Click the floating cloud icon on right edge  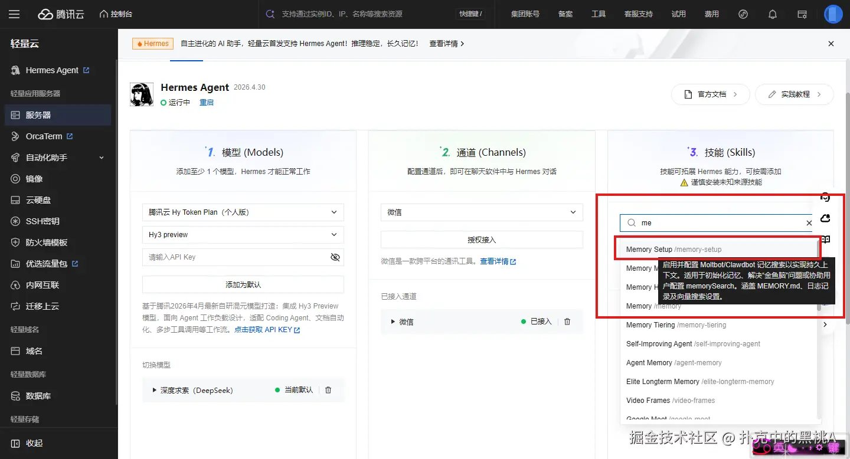tap(826, 219)
